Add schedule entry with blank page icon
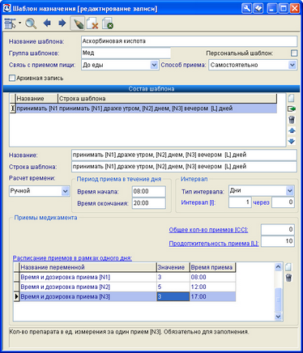The height and width of the screenshot is (353, 303). (288, 267)
